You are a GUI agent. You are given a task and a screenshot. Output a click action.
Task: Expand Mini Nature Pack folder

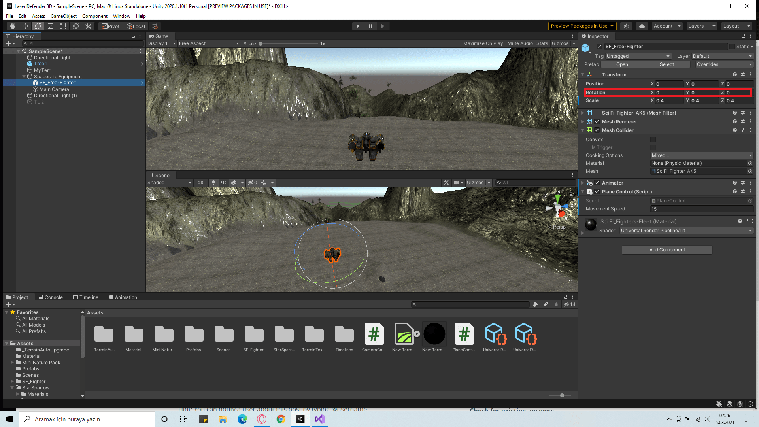(12, 363)
